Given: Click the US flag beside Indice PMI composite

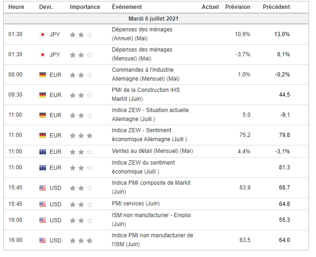Looking at the screenshot, I should [43, 188].
